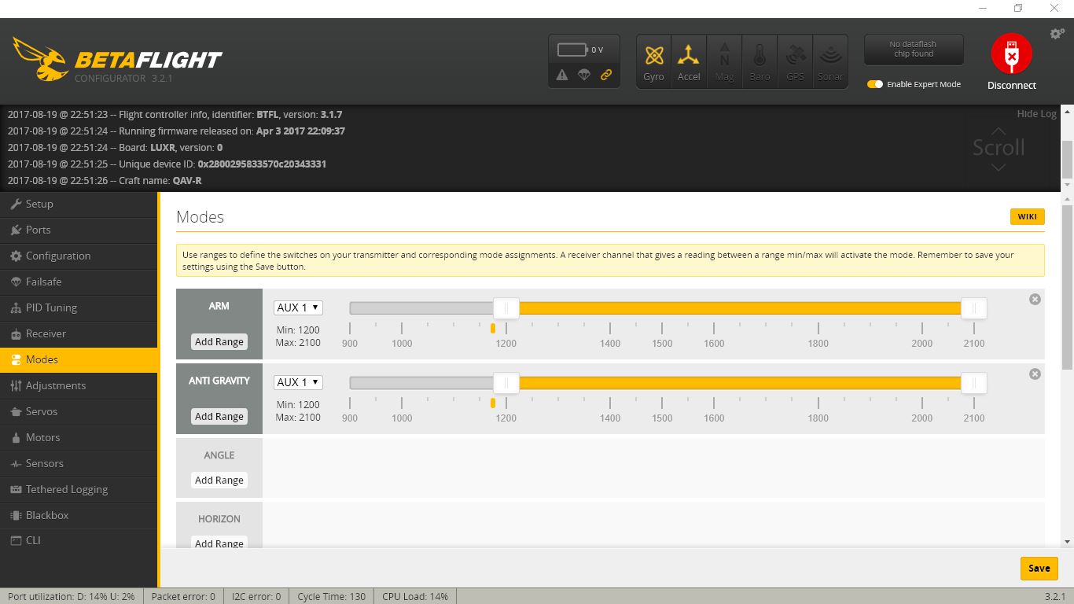Open the Receiver tab
The width and height of the screenshot is (1074, 604).
[x=79, y=333]
